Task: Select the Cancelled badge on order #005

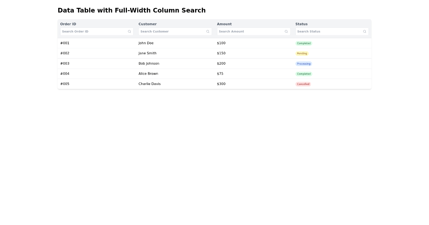Action: pyautogui.click(x=303, y=84)
